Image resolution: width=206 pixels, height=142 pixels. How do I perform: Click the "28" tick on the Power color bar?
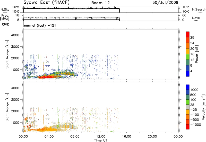[192, 37]
